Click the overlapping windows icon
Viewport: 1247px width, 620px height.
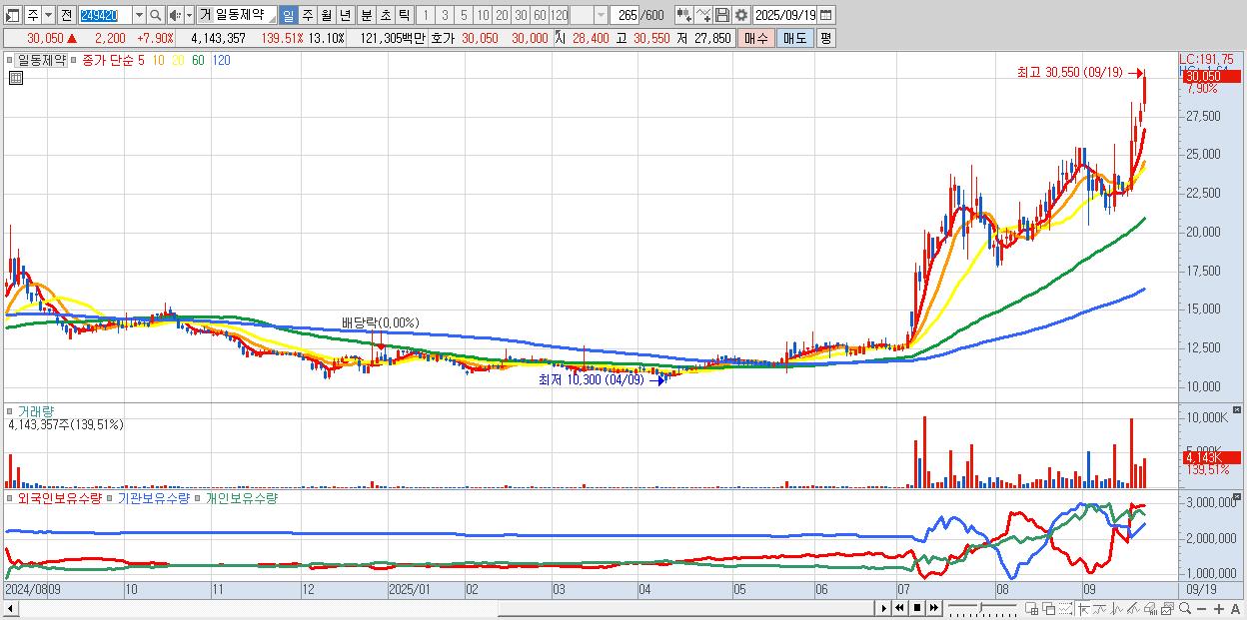point(1049,608)
